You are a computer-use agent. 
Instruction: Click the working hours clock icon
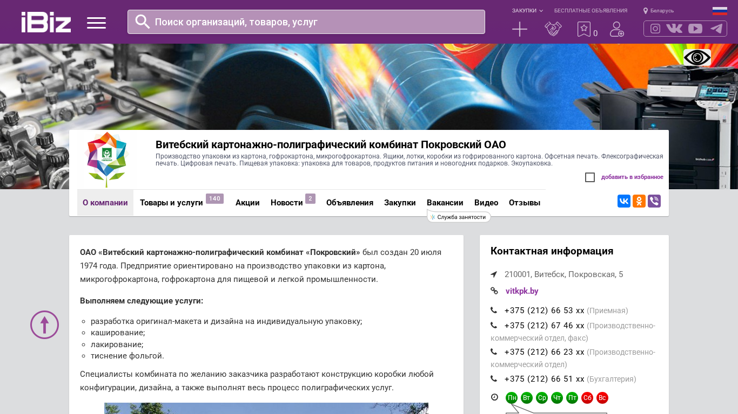(494, 397)
